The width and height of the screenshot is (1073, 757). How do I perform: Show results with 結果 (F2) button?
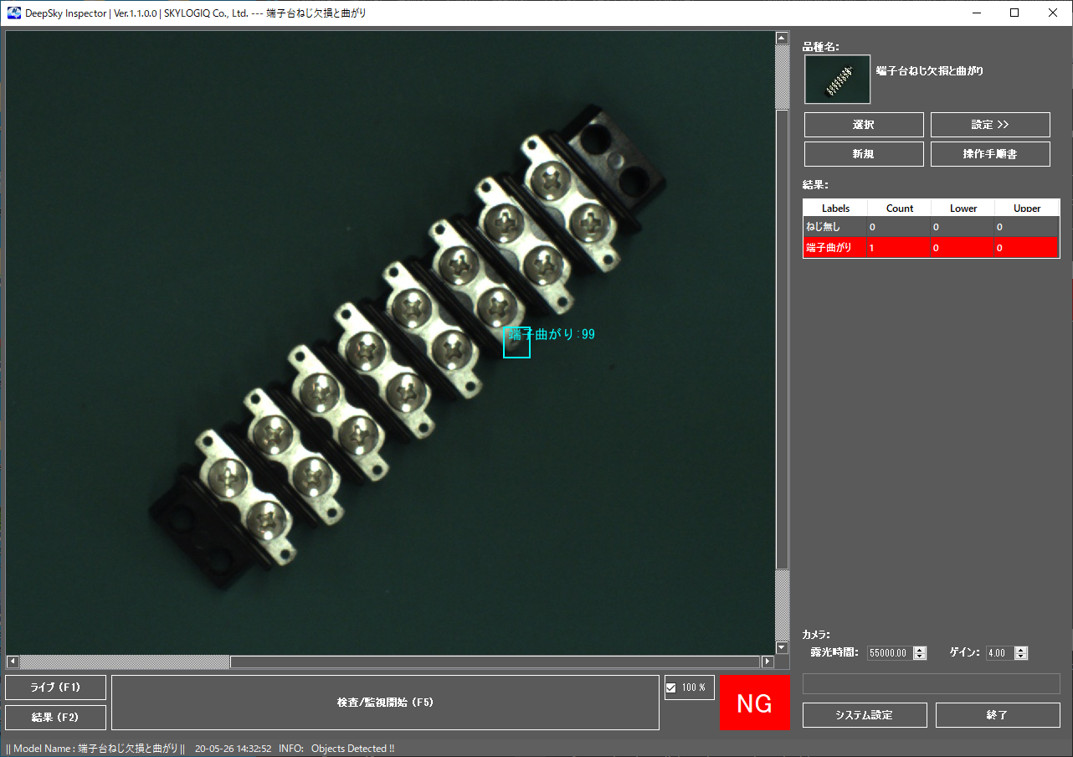(55, 718)
